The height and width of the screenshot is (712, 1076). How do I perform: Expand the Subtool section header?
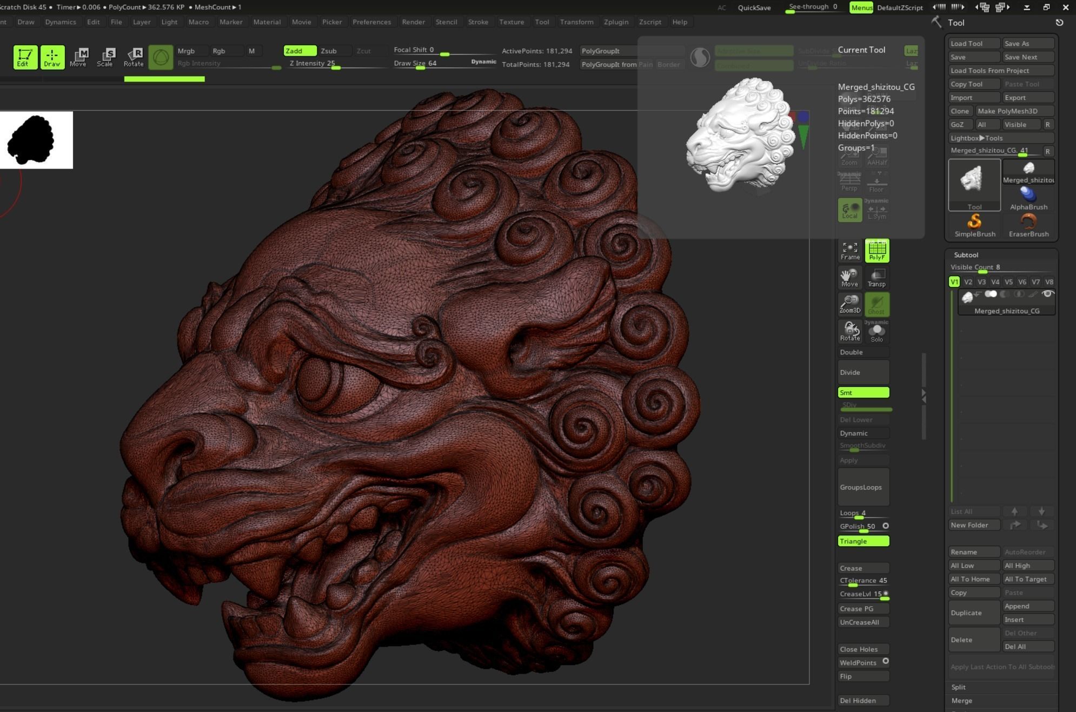[x=966, y=255]
